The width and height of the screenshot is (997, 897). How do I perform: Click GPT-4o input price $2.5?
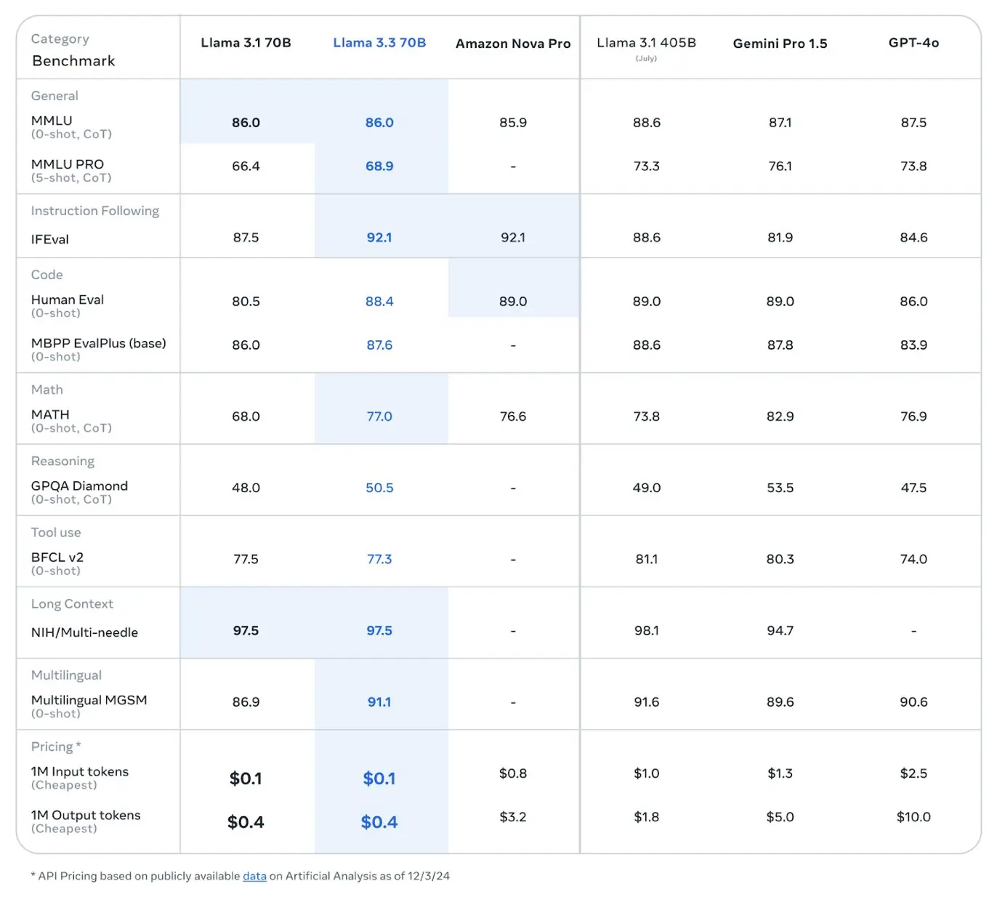pyautogui.click(x=913, y=773)
